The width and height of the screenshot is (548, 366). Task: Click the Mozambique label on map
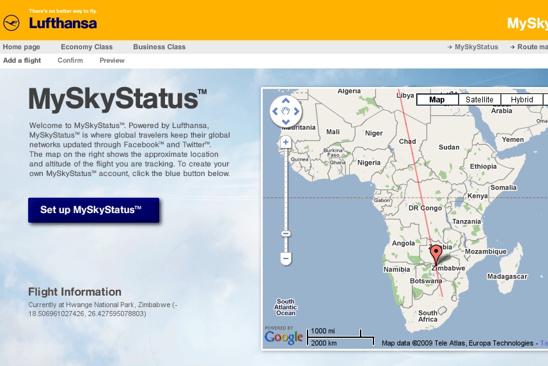coord(485,251)
